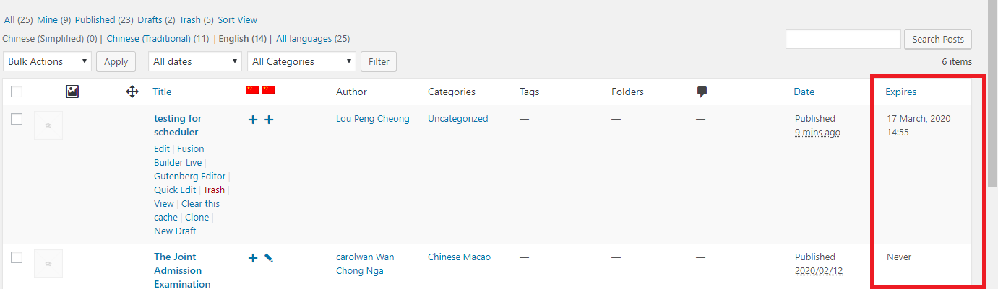Add translation plus for The Joint Admission Examination

coord(253,258)
